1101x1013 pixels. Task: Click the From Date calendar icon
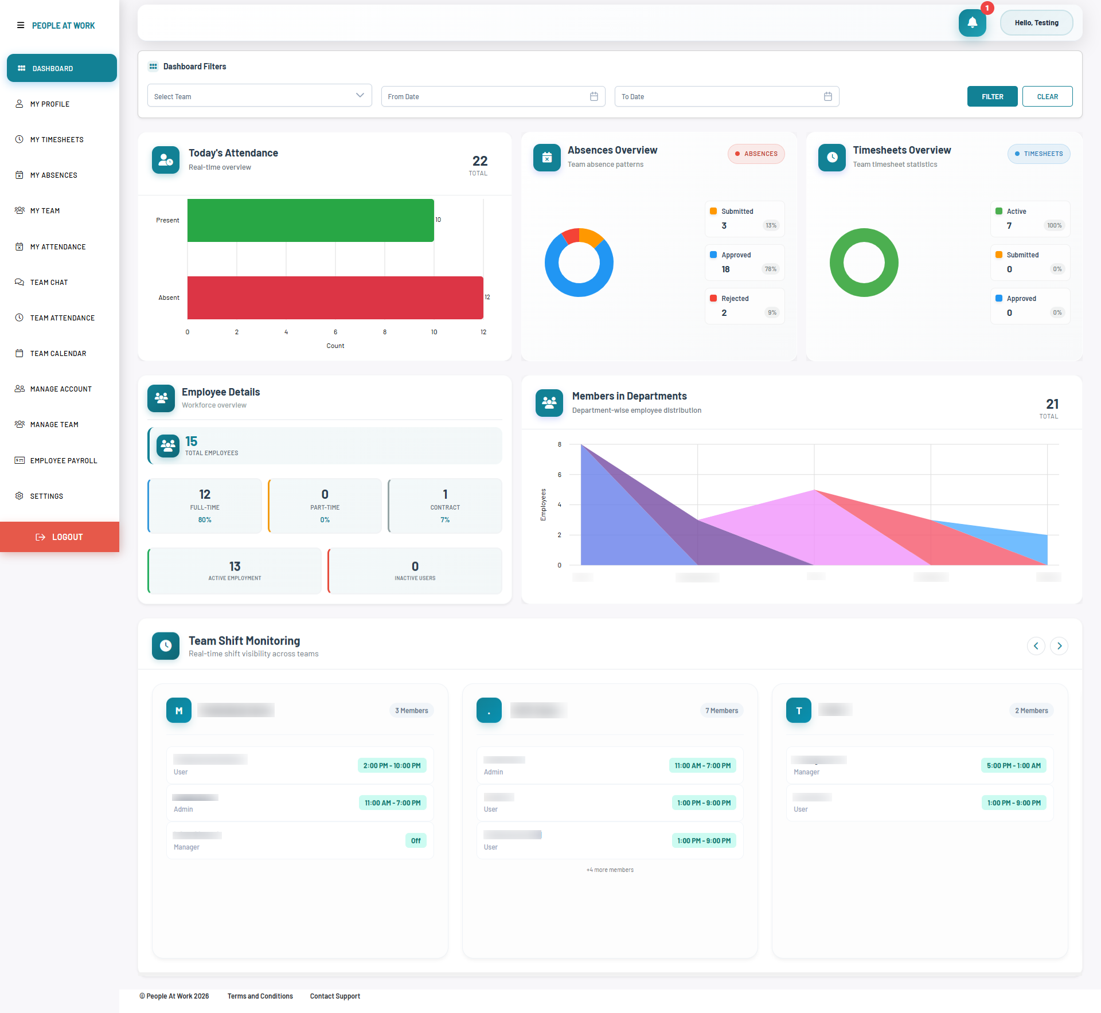click(x=594, y=96)
